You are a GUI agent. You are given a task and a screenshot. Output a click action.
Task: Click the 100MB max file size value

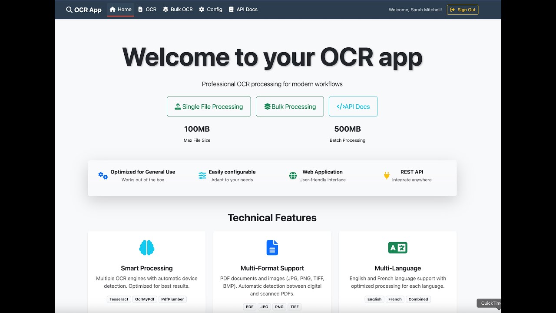[197, 129]
